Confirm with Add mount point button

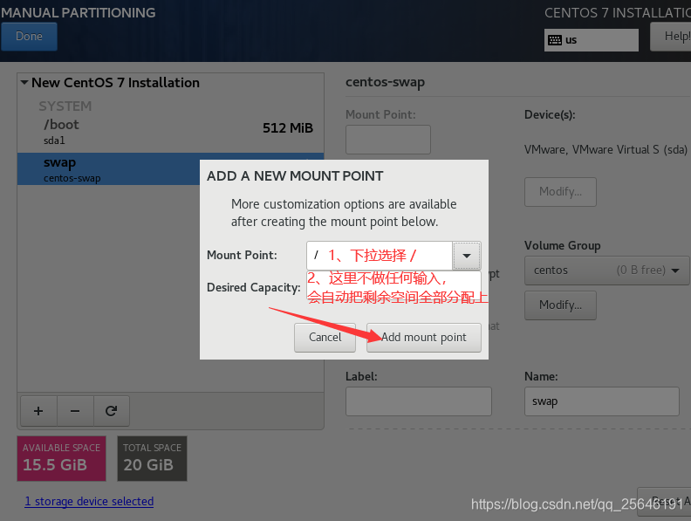click(424, 338)
